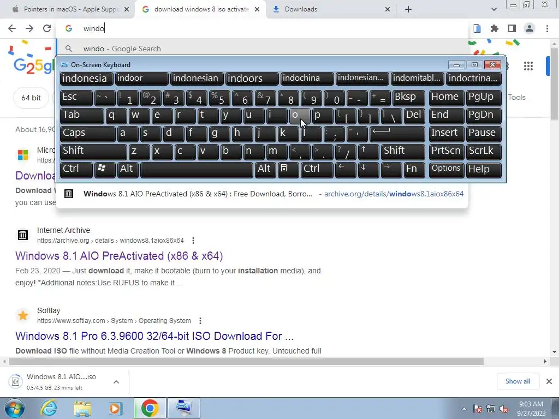Click the vertical page scrollbar
The width and height of the screenshot is (559, 419).
[555, 83]
